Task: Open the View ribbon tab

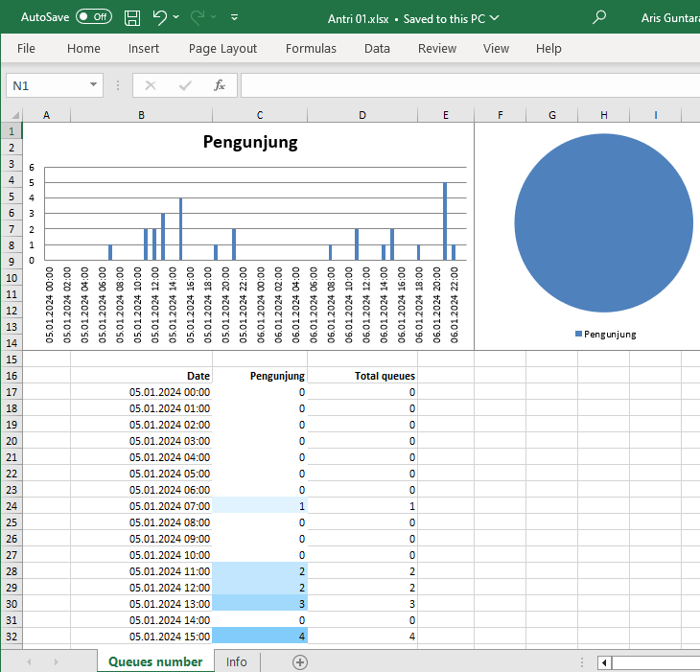Action: click(x=496, y=48)
